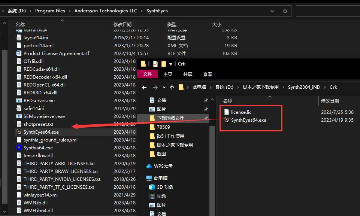The height and width of the screenshot is (216, 360).
Task: Select 下载压缩文件 folder in navigation pane
Action: click(x=173, y=118)
